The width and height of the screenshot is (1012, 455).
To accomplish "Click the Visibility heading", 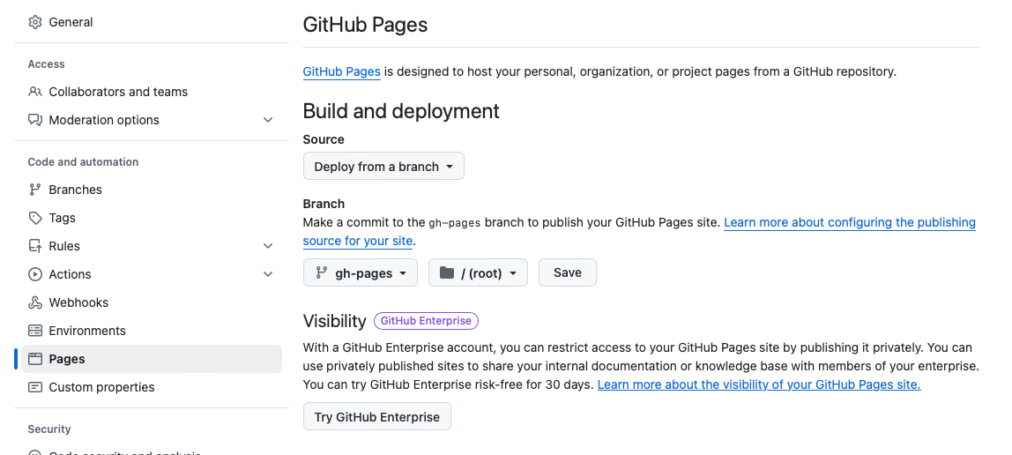I will point(334,321).
